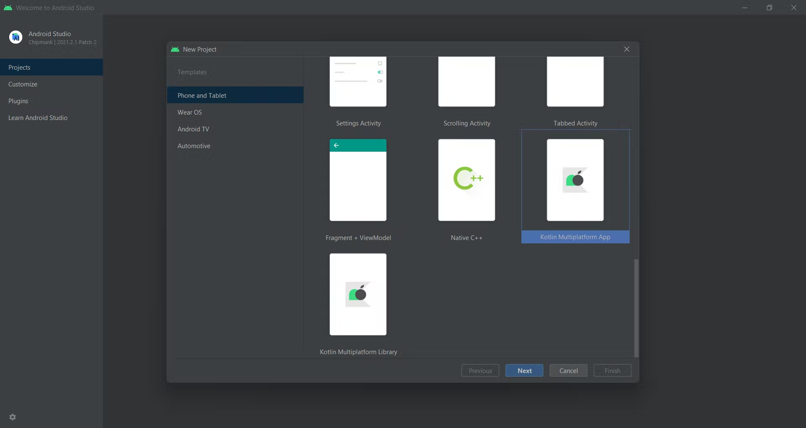The image size is (806, 428).
Task: Click the Android-Apple logo in Kotlin Multiplatform Library preview
Action: tap(358, 294)
